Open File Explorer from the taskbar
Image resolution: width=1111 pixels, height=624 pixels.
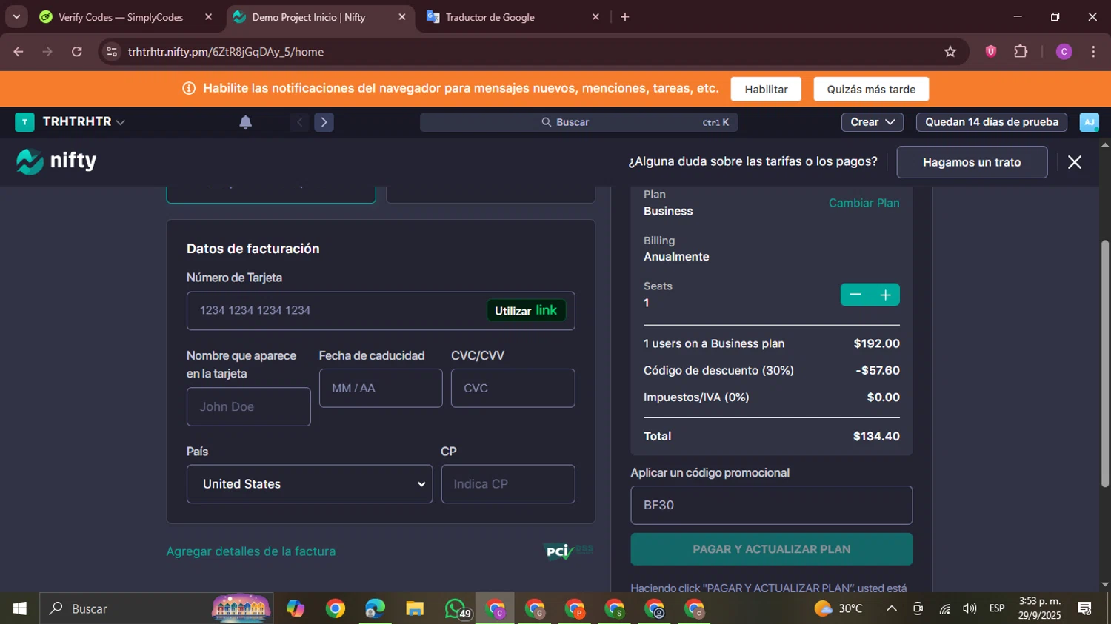click(415, 608)
